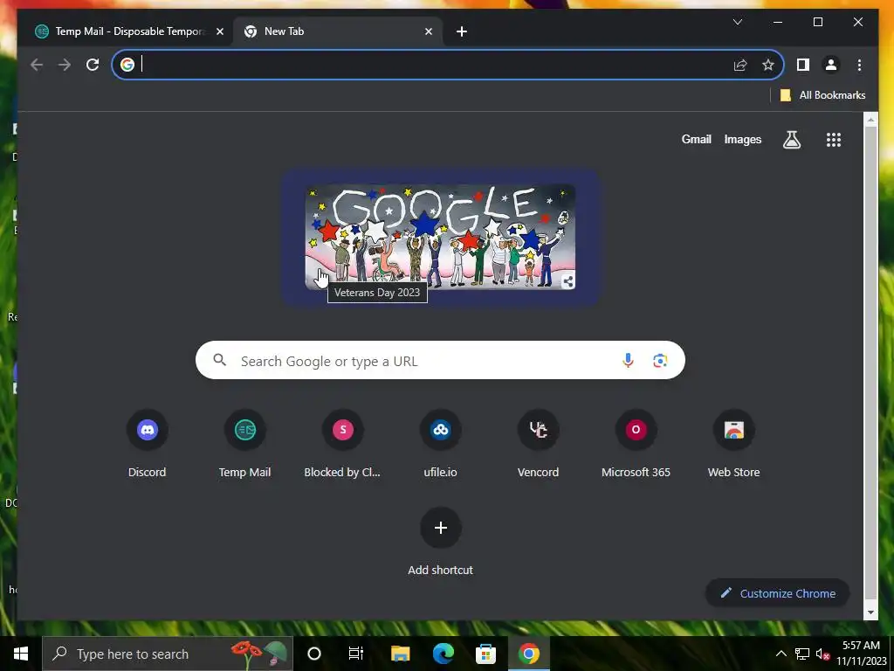
Task: Open the Discord shortcut
Action: click(x=147, y=443)
